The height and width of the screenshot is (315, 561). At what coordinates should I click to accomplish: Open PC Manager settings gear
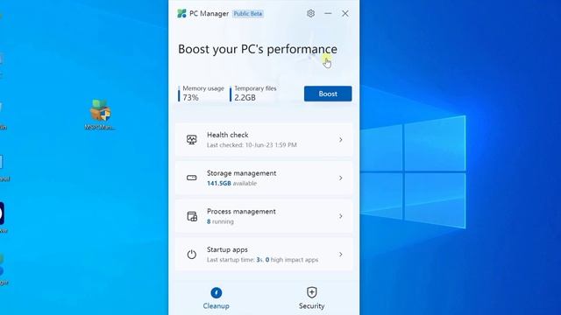point(310,14)
